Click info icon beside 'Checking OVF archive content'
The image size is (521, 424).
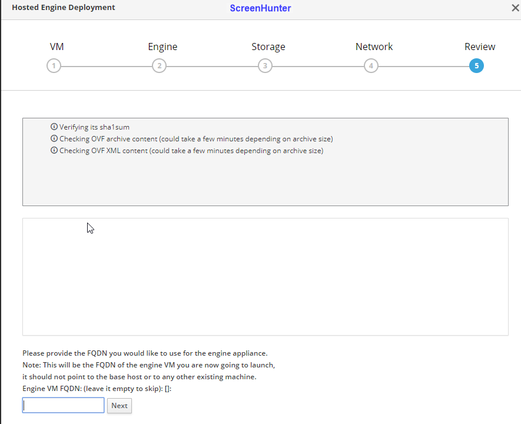click(x=54, y=139)
